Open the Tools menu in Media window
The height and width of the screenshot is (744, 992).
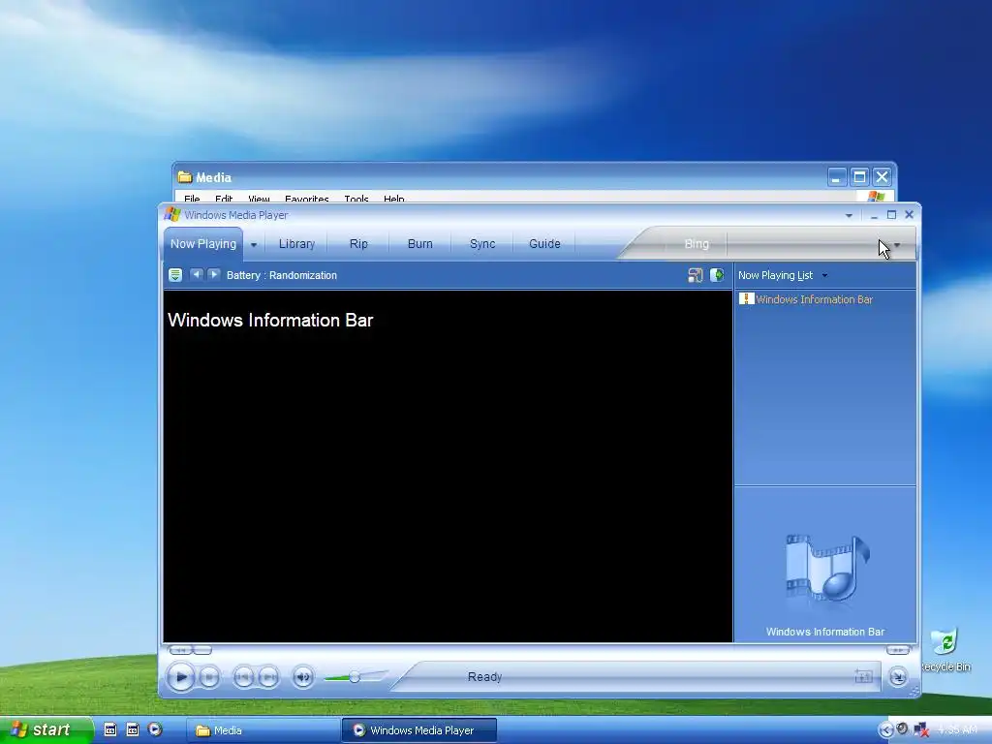click(356, 199)
